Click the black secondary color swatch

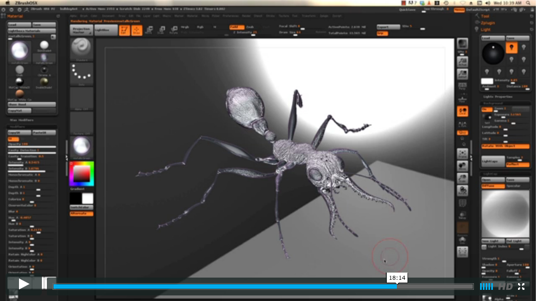(75, 198)
